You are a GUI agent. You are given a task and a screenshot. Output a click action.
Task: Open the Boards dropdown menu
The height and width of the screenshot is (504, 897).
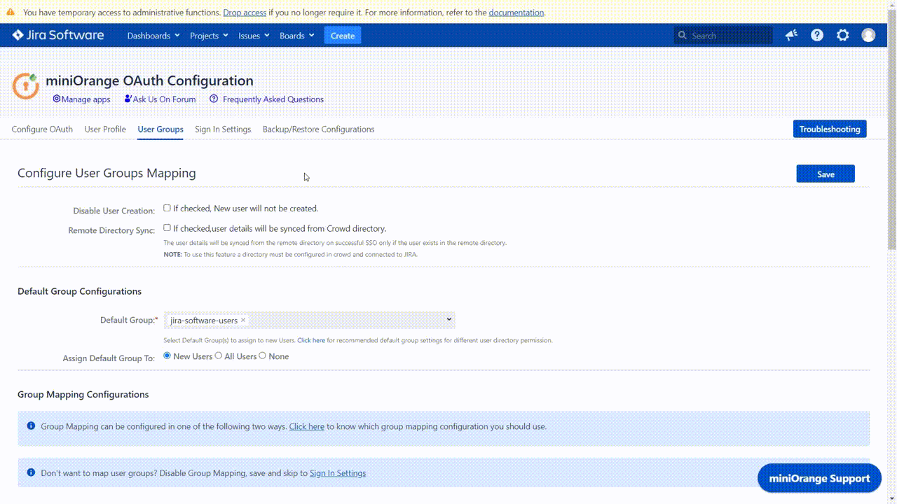297,36
